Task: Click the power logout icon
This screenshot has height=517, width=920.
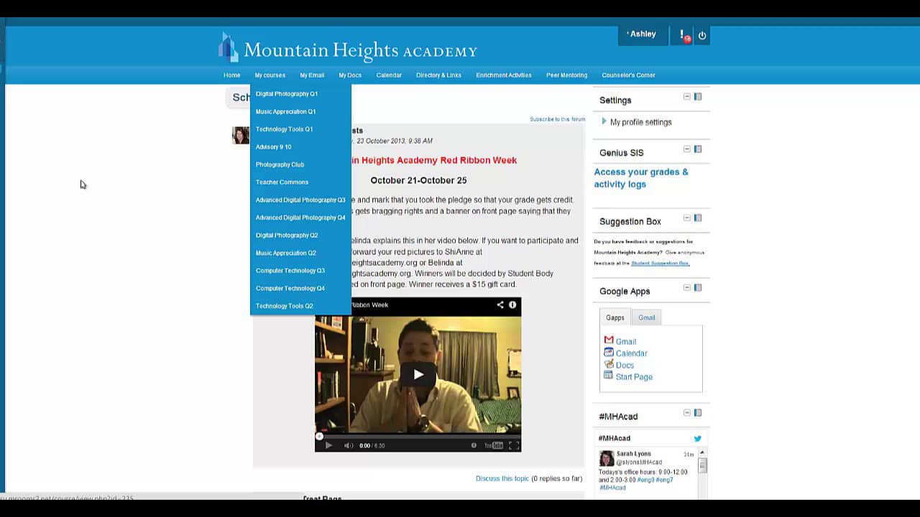Action: pos(702,35)
